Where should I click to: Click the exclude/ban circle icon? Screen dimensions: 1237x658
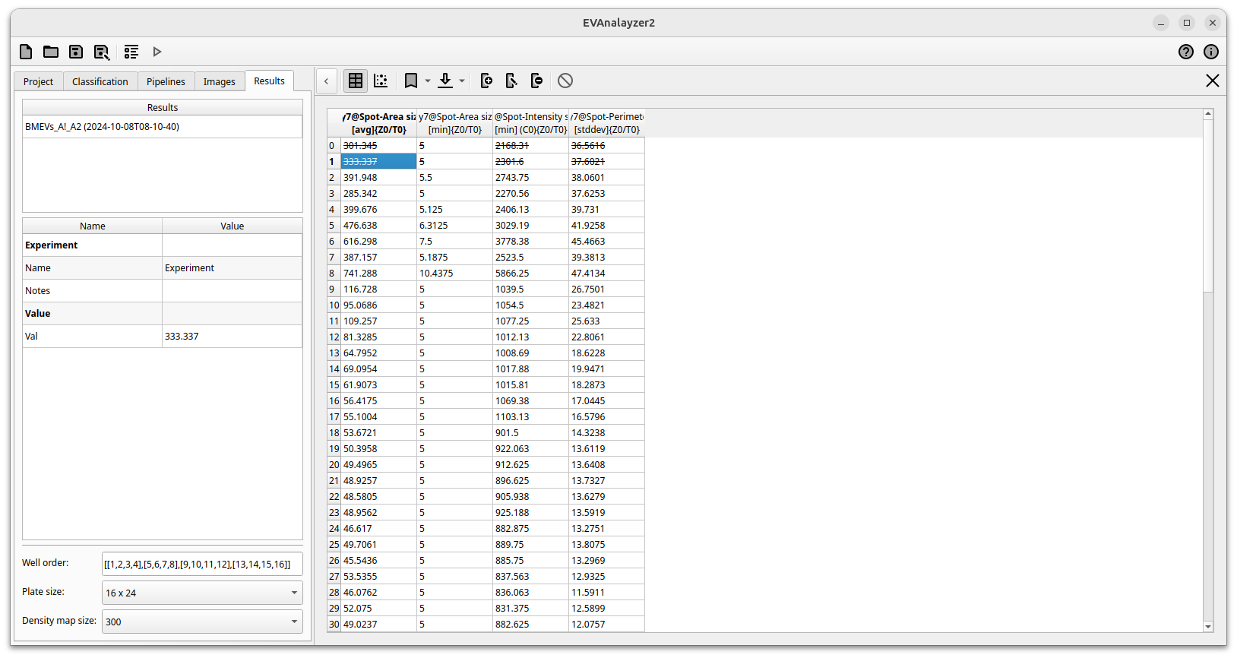coord(565,81)
